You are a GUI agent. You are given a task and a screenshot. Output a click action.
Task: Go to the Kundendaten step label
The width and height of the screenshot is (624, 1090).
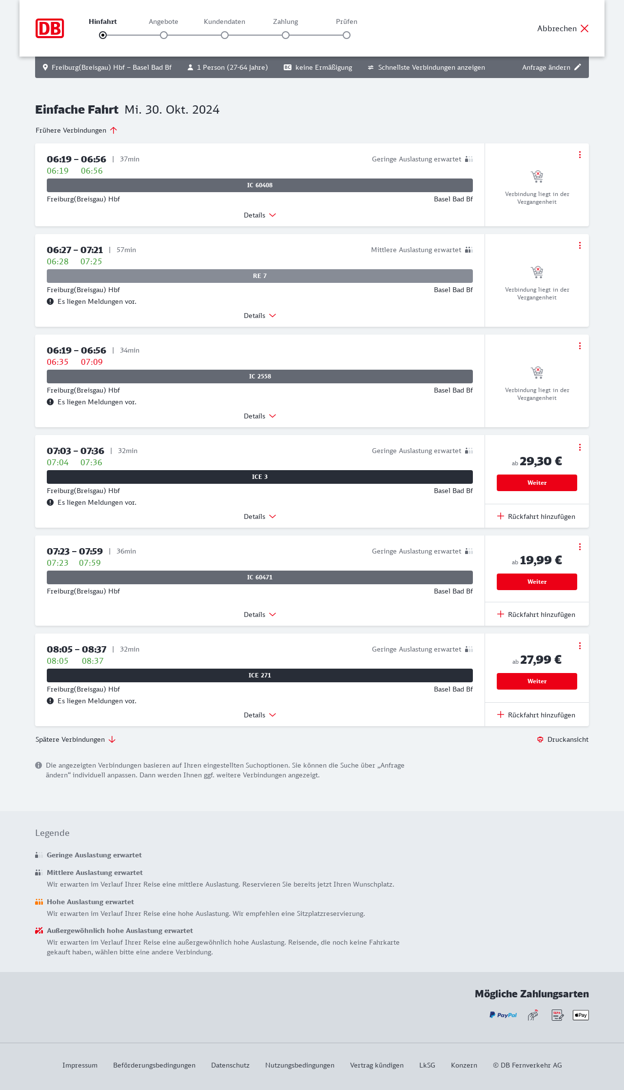pos(224,21)
